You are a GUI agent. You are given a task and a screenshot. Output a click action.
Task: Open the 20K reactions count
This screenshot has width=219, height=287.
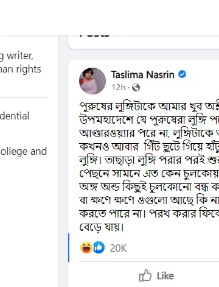coord(118,248)
